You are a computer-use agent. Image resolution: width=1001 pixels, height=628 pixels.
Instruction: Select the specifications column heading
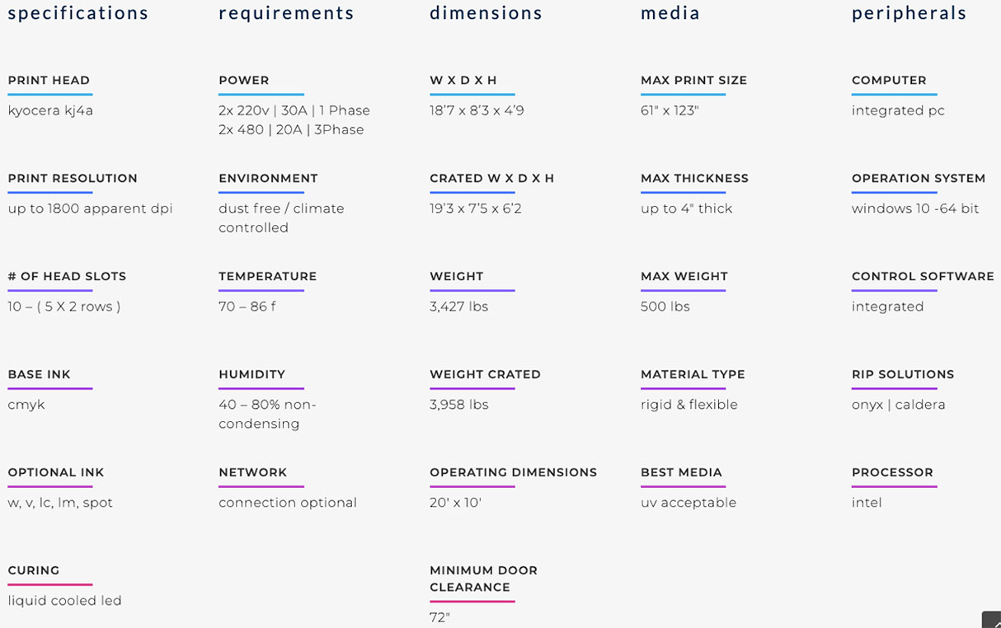78,13
